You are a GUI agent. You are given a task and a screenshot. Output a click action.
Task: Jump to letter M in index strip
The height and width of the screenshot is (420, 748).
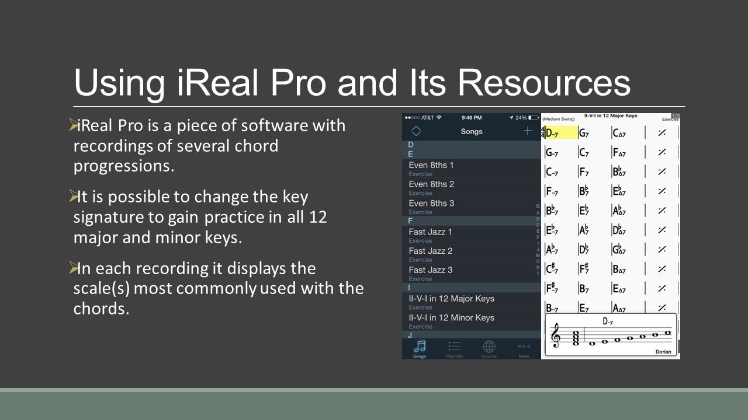click(x=538, y=256)
